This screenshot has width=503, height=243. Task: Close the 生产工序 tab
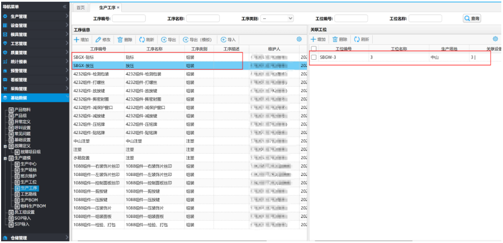point(118,7)
